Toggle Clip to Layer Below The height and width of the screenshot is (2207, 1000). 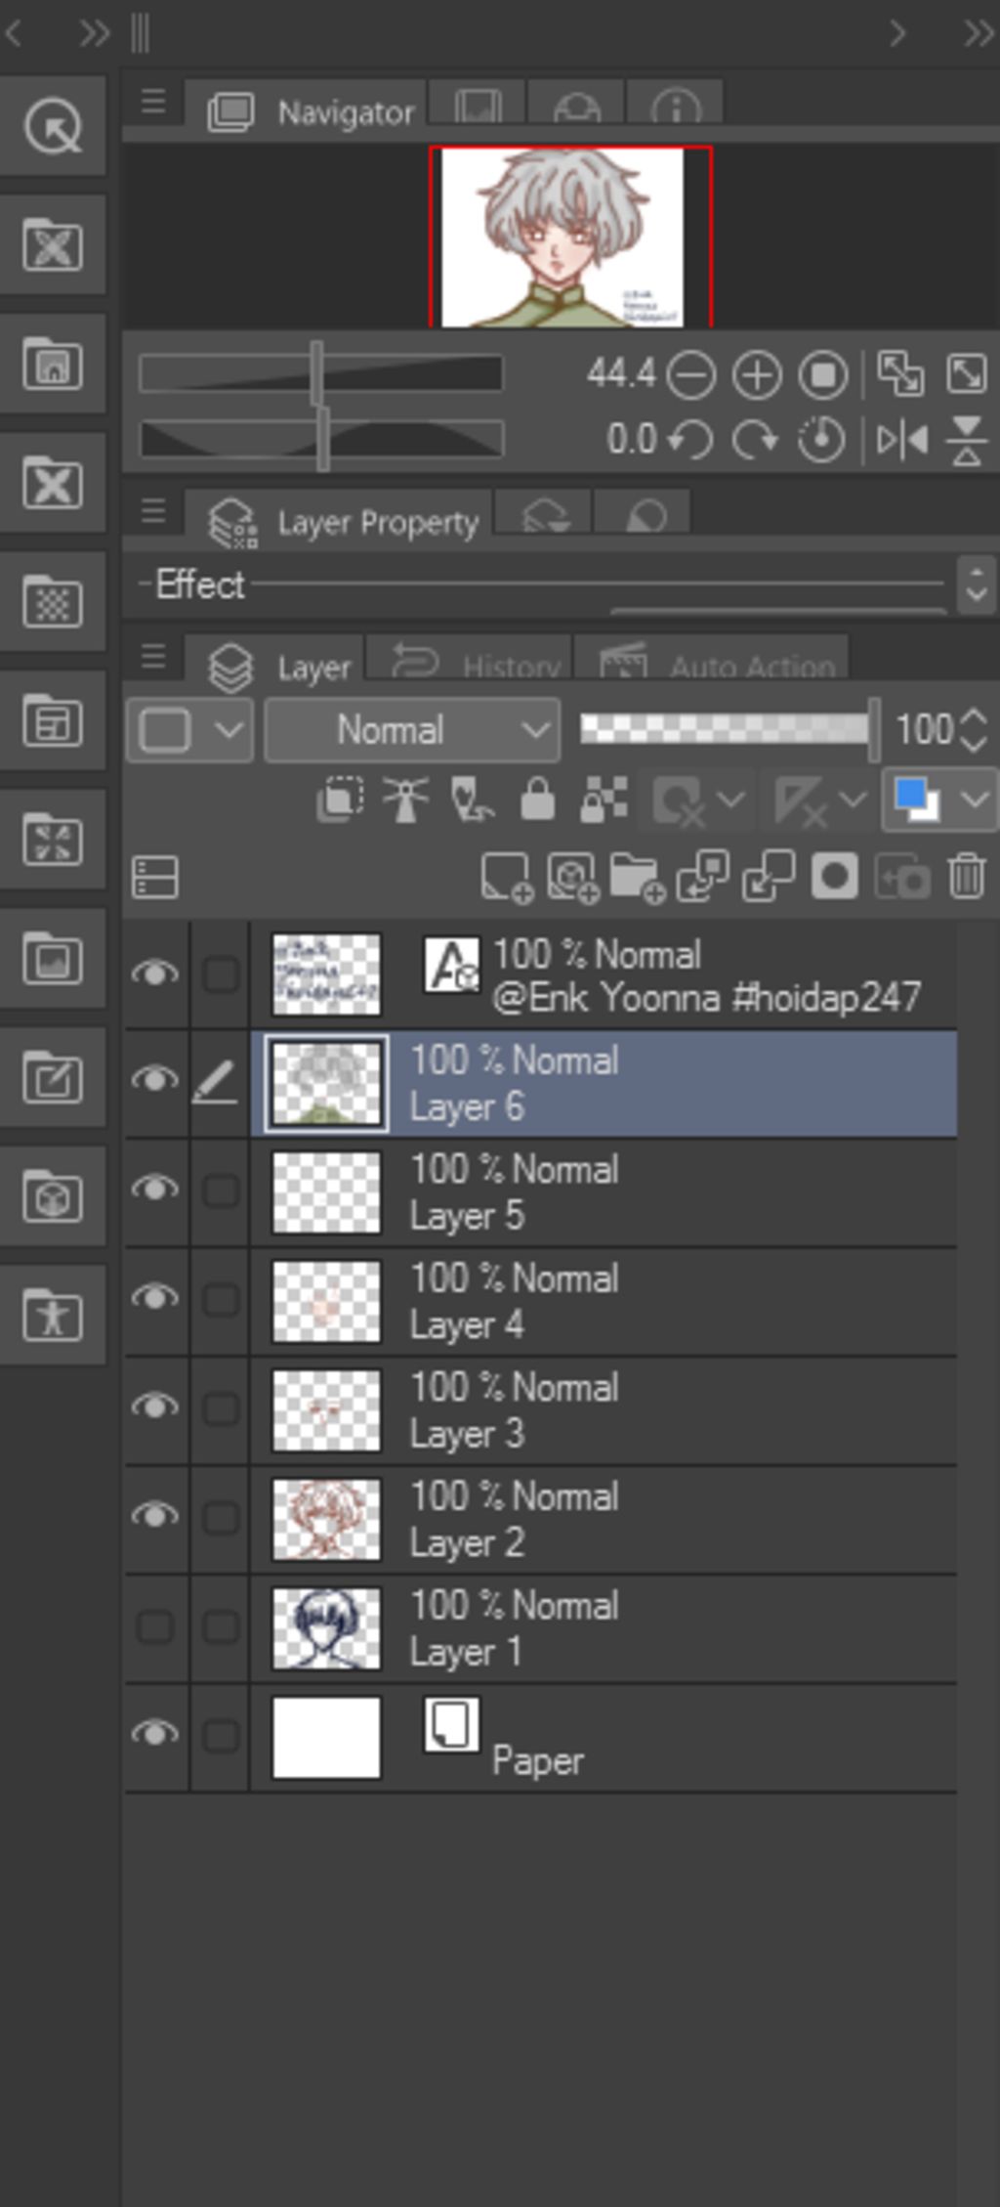click(340, 800)
